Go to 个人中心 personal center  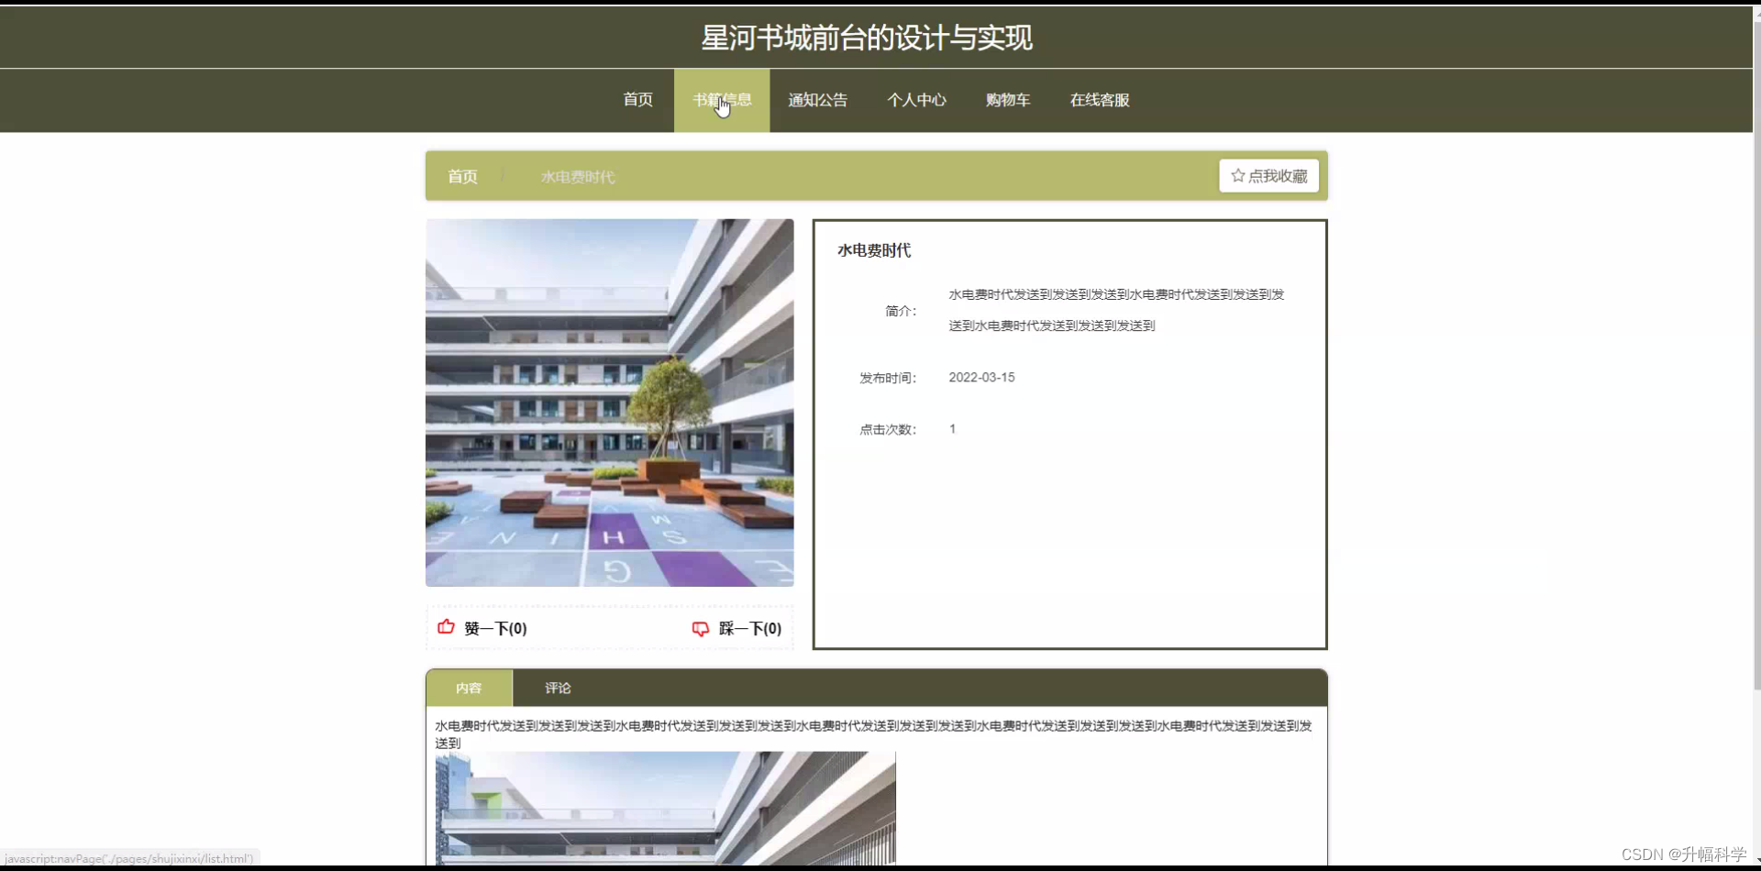[x=916, y=100]
